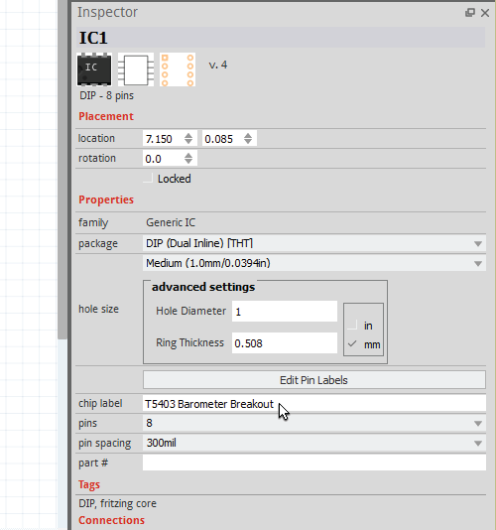Open the hole size Medium dropdown
The image size is (496, 530).
point(314,263)
